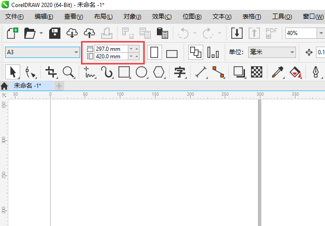
Task: Click the nudge distance 0.1 field
Action: click(x=320, y=52)
